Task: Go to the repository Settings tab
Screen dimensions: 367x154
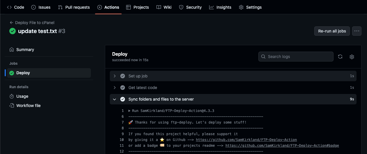Action: [250, 7]
